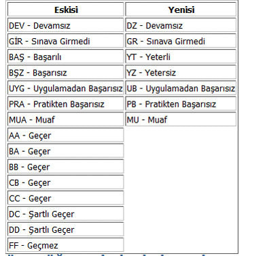The height and width of the screenshot is (256, 267).
Task: Click GİR - Sınava Girmedi cell
Action: coord(66,41)
